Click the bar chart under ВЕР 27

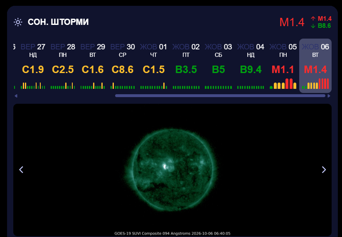(x=33, y=86)
